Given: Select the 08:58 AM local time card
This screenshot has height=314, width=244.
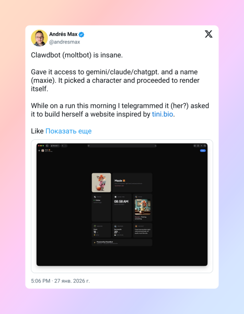Looking at the screenshot, I should click(122, 207).
